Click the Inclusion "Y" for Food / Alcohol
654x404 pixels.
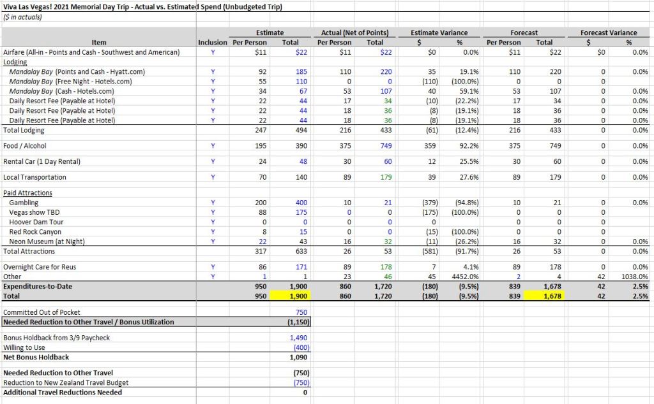click(212, 146)
